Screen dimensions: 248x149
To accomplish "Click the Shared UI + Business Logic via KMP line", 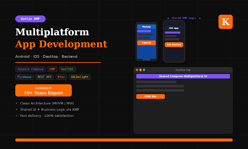I will point(50,110).
